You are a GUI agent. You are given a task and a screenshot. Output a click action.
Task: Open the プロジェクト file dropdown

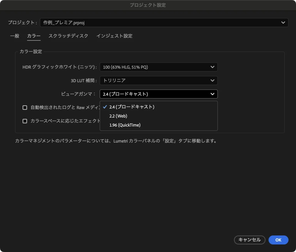point(164,23)
